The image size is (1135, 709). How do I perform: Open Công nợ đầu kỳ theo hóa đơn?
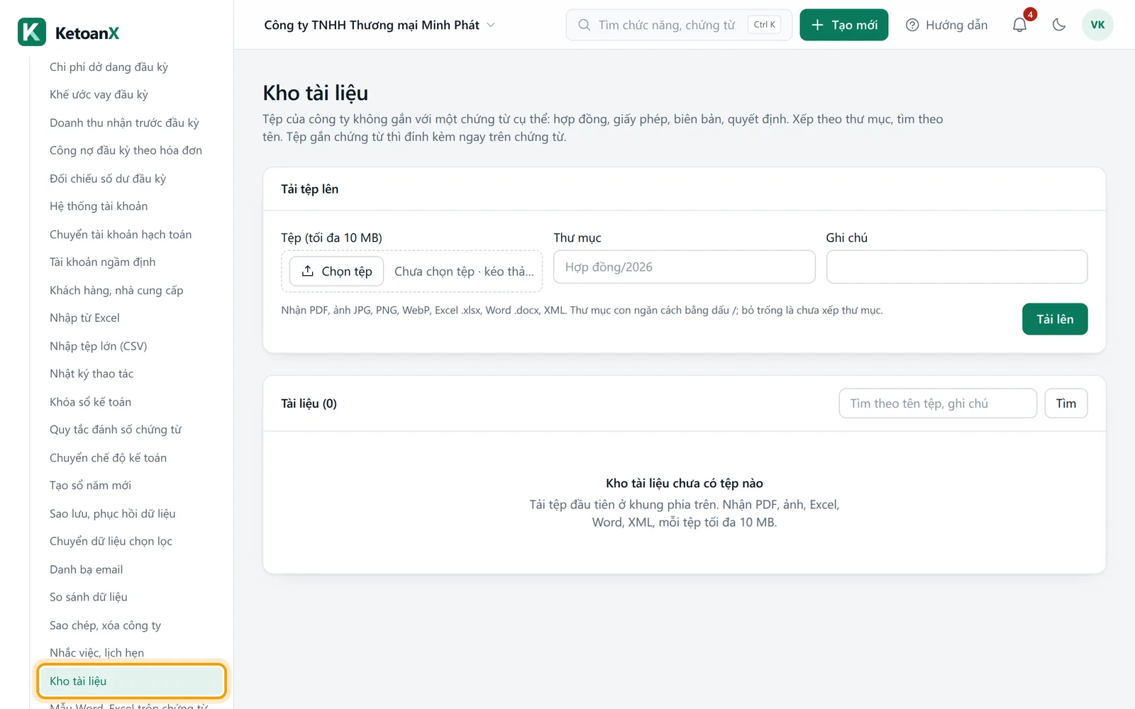pos(126,150)
